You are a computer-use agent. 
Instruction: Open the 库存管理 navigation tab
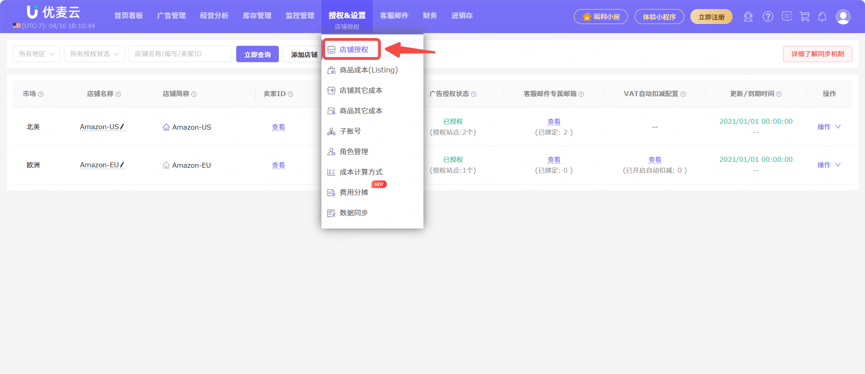pyautogui.click(x=257, y=15)
